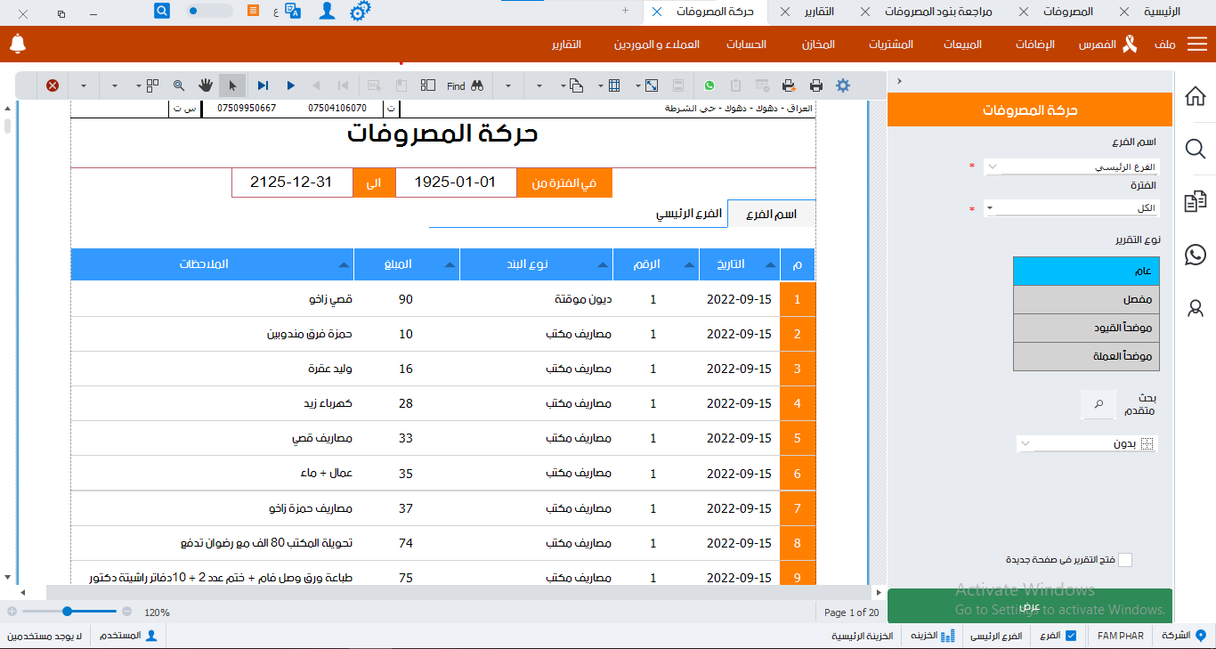Send report via WhatsApp toolbar icon
This screenshot has height=649, width=1216.
(709, 85)
